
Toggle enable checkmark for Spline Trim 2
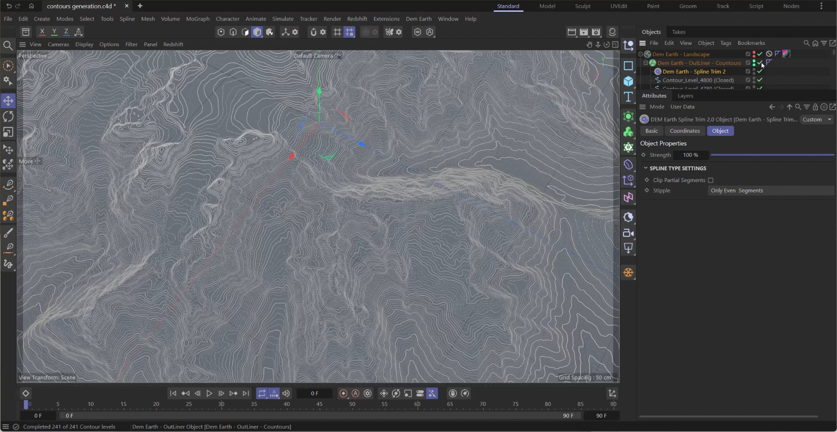pos(760,71)
